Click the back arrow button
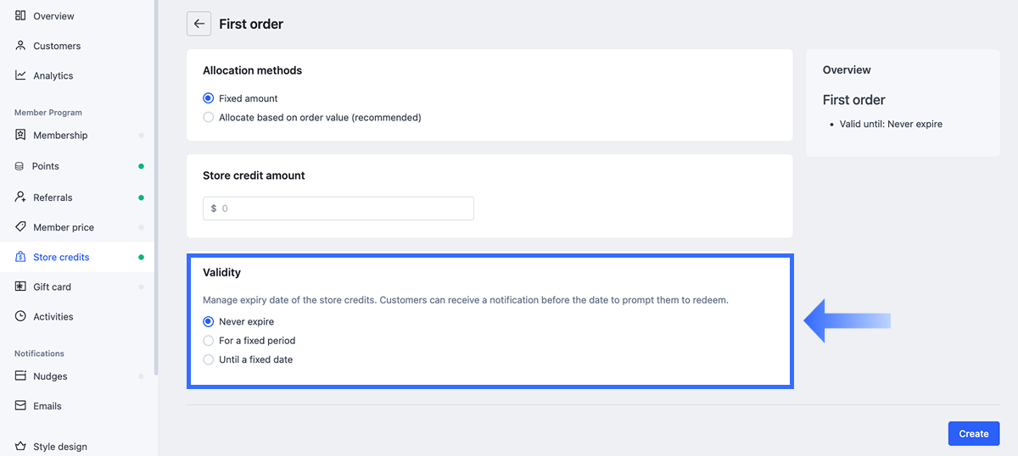The width and height of the screenshot is (1018, 456). (199, 24)
